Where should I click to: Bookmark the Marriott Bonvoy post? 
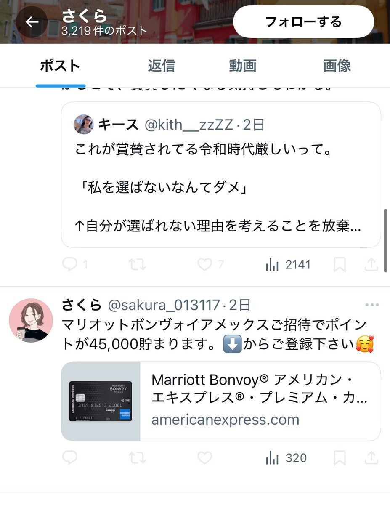coord(340,457)
